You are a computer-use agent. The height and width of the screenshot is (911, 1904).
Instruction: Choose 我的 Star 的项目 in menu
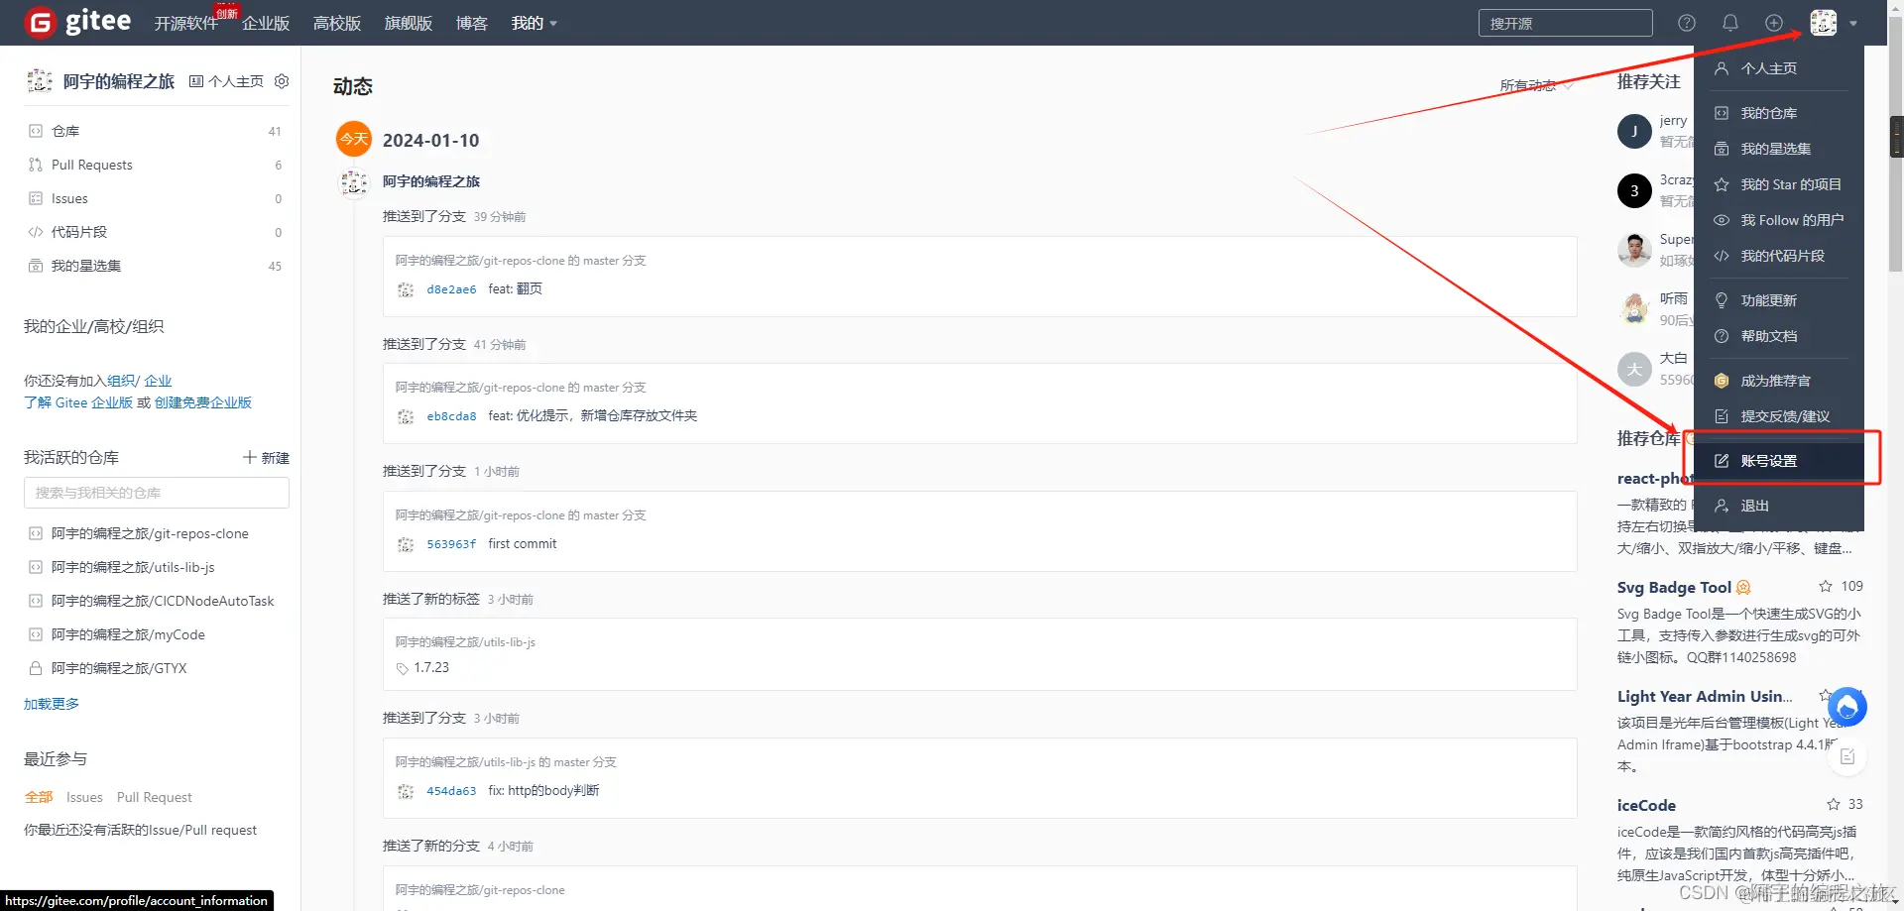click(1779, 184)
